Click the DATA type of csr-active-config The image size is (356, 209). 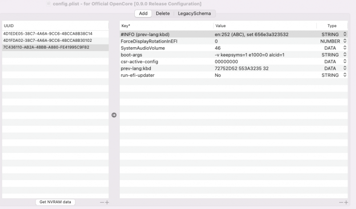(330, 62)
